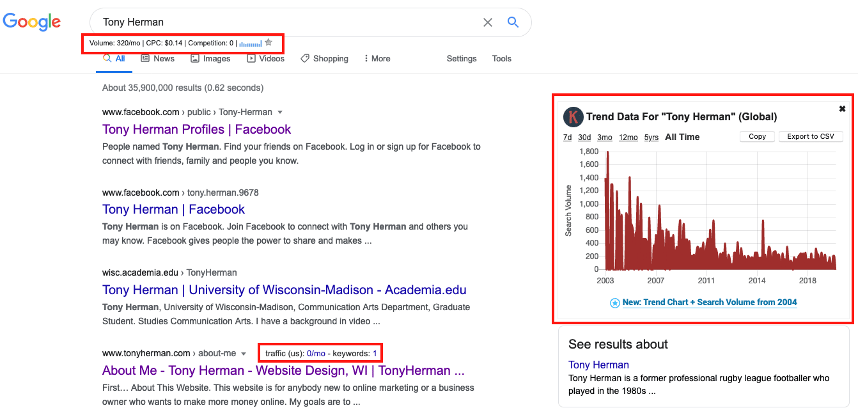
Task: Click the Copy button
Action: coord(757,136)
